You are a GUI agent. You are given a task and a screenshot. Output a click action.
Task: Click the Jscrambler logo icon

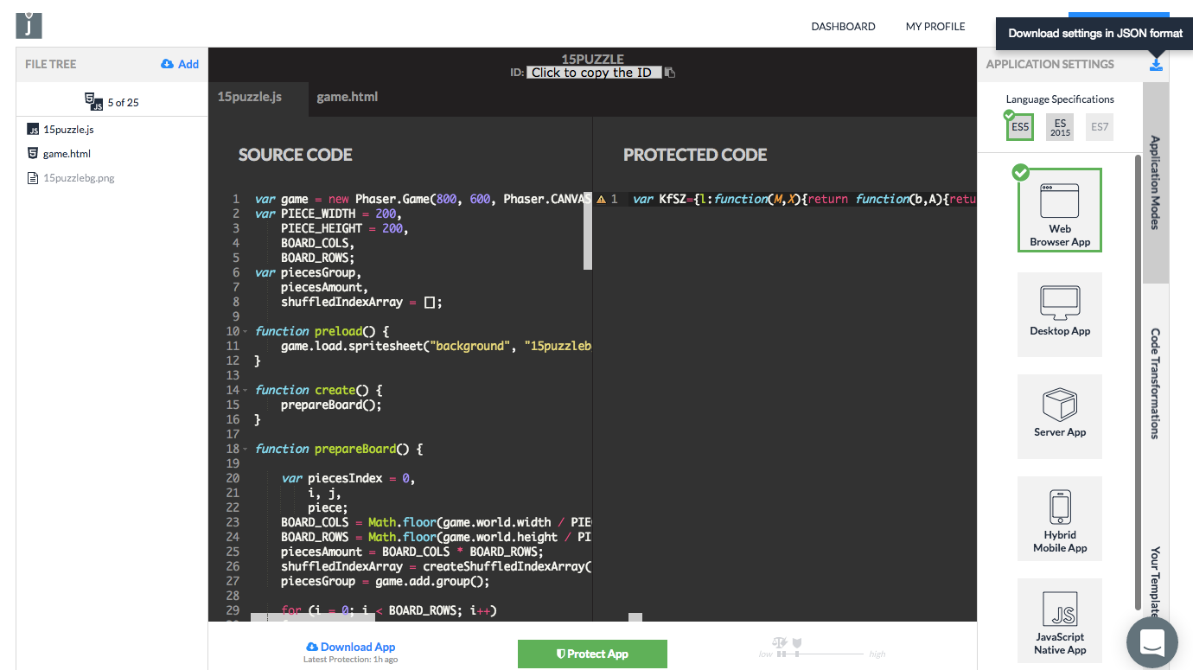tap(29, 25)
